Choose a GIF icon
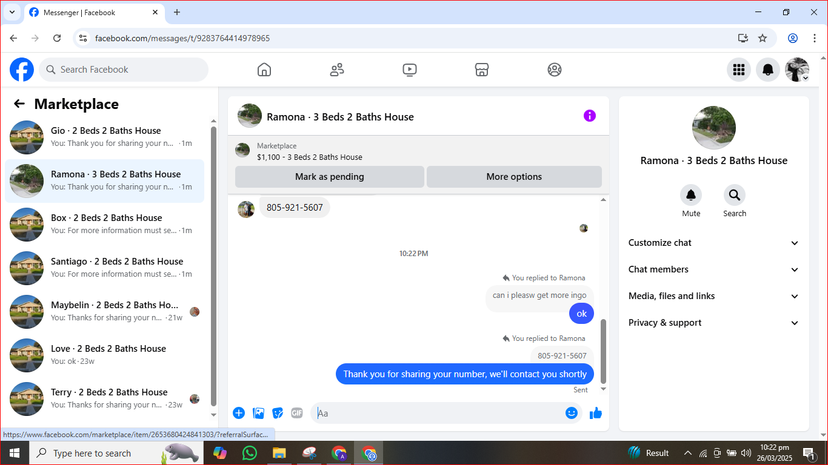This screenshot has width=828, height=465. 296,413
